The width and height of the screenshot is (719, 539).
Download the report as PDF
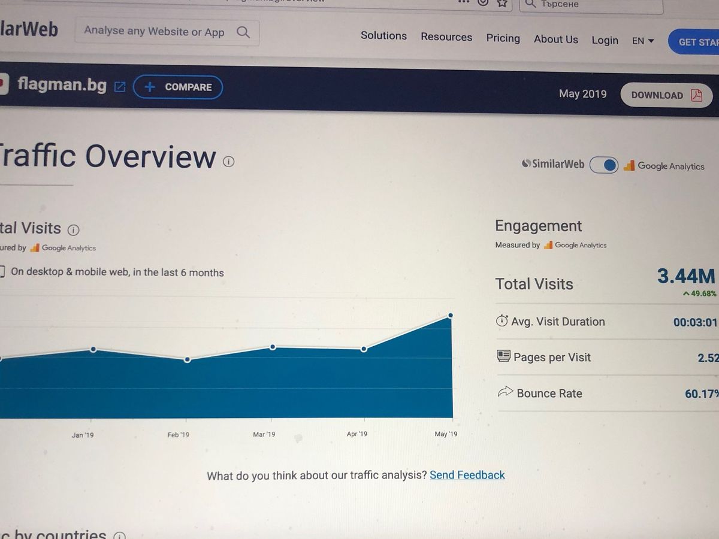click(x=666, y=95)
